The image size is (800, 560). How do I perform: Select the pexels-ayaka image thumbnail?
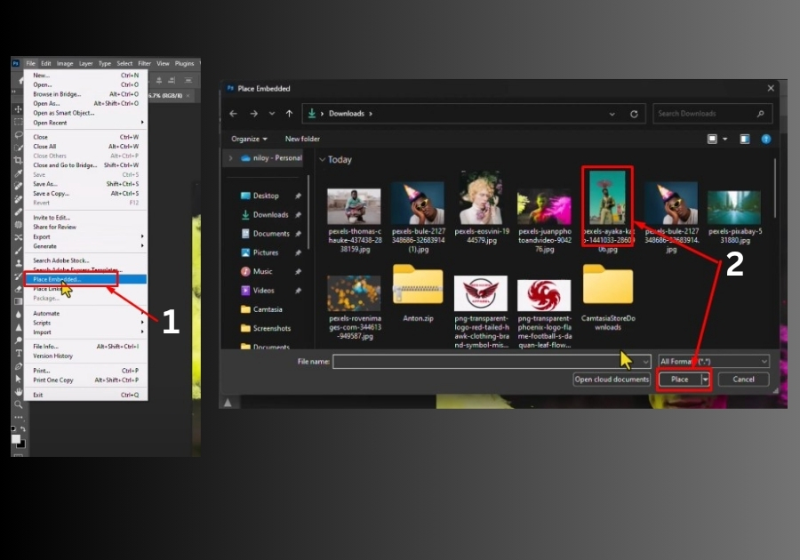point(608,198)
